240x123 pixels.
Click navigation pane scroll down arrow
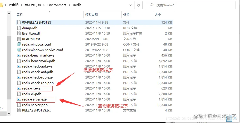click(x=9, y=113)
